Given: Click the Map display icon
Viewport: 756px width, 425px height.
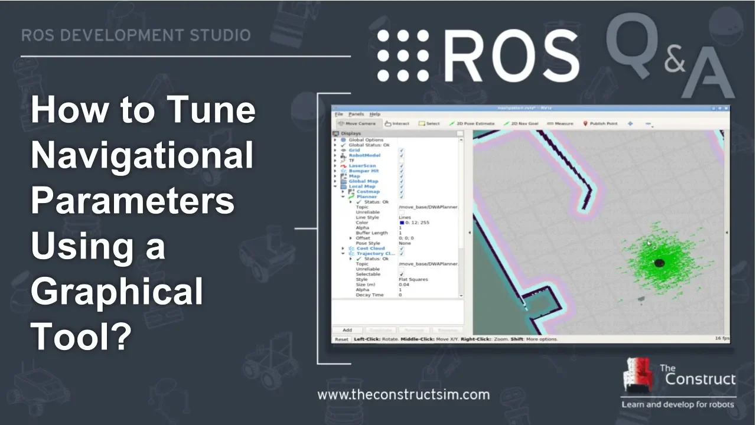Looking at the screenshot, I should [343, 176].
